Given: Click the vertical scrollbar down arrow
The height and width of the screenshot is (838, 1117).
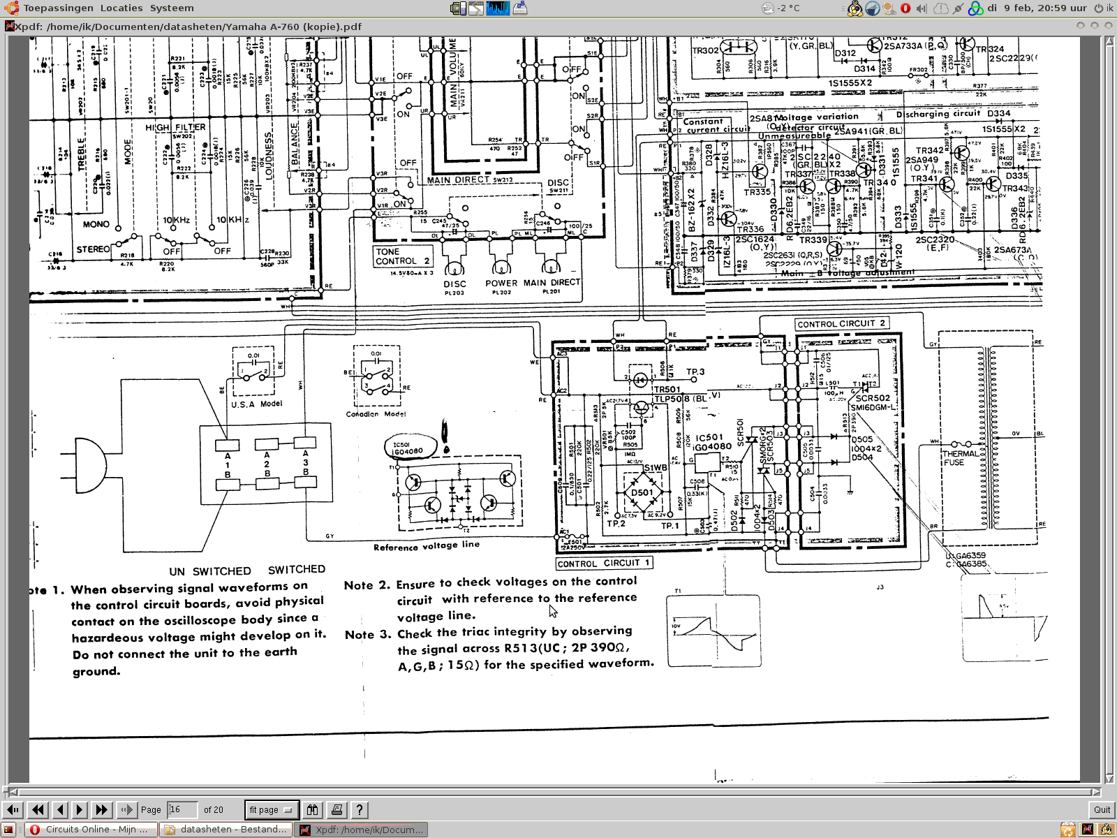Looking at the screenshot, I should pos(1109,779).
